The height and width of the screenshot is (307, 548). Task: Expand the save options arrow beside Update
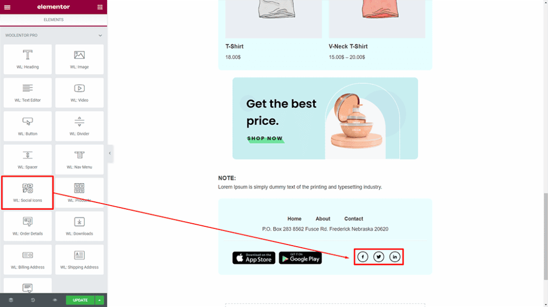(x=100, y=300)
